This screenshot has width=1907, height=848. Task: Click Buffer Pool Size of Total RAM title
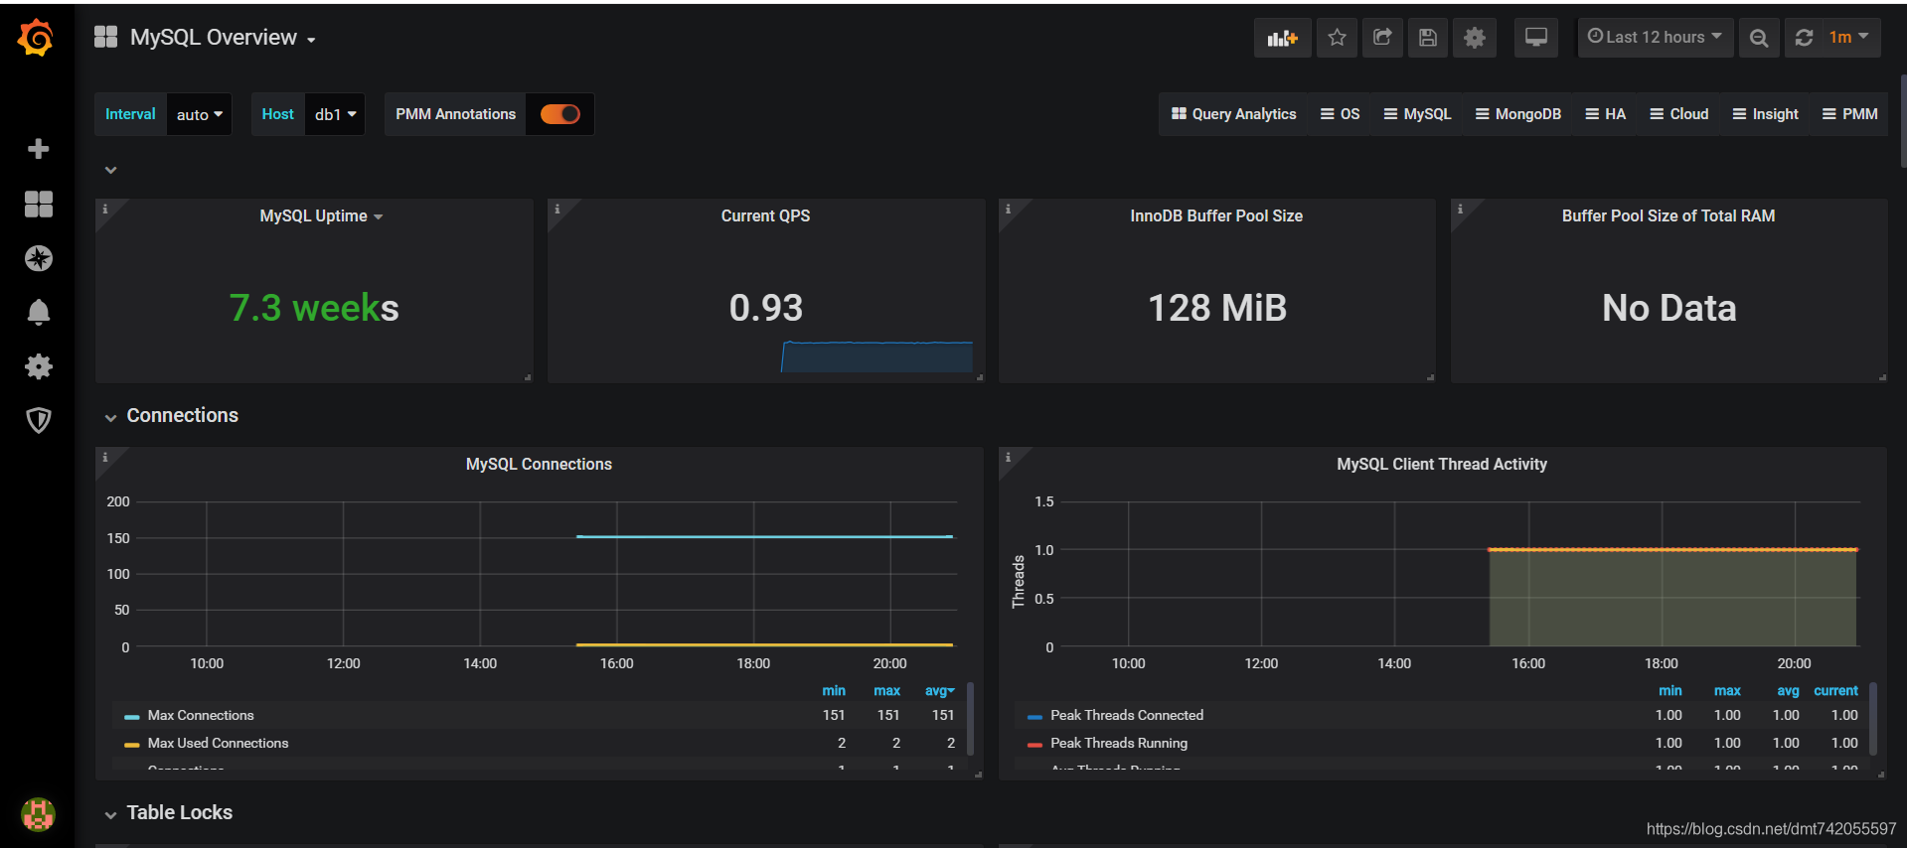click(1669, 215)
